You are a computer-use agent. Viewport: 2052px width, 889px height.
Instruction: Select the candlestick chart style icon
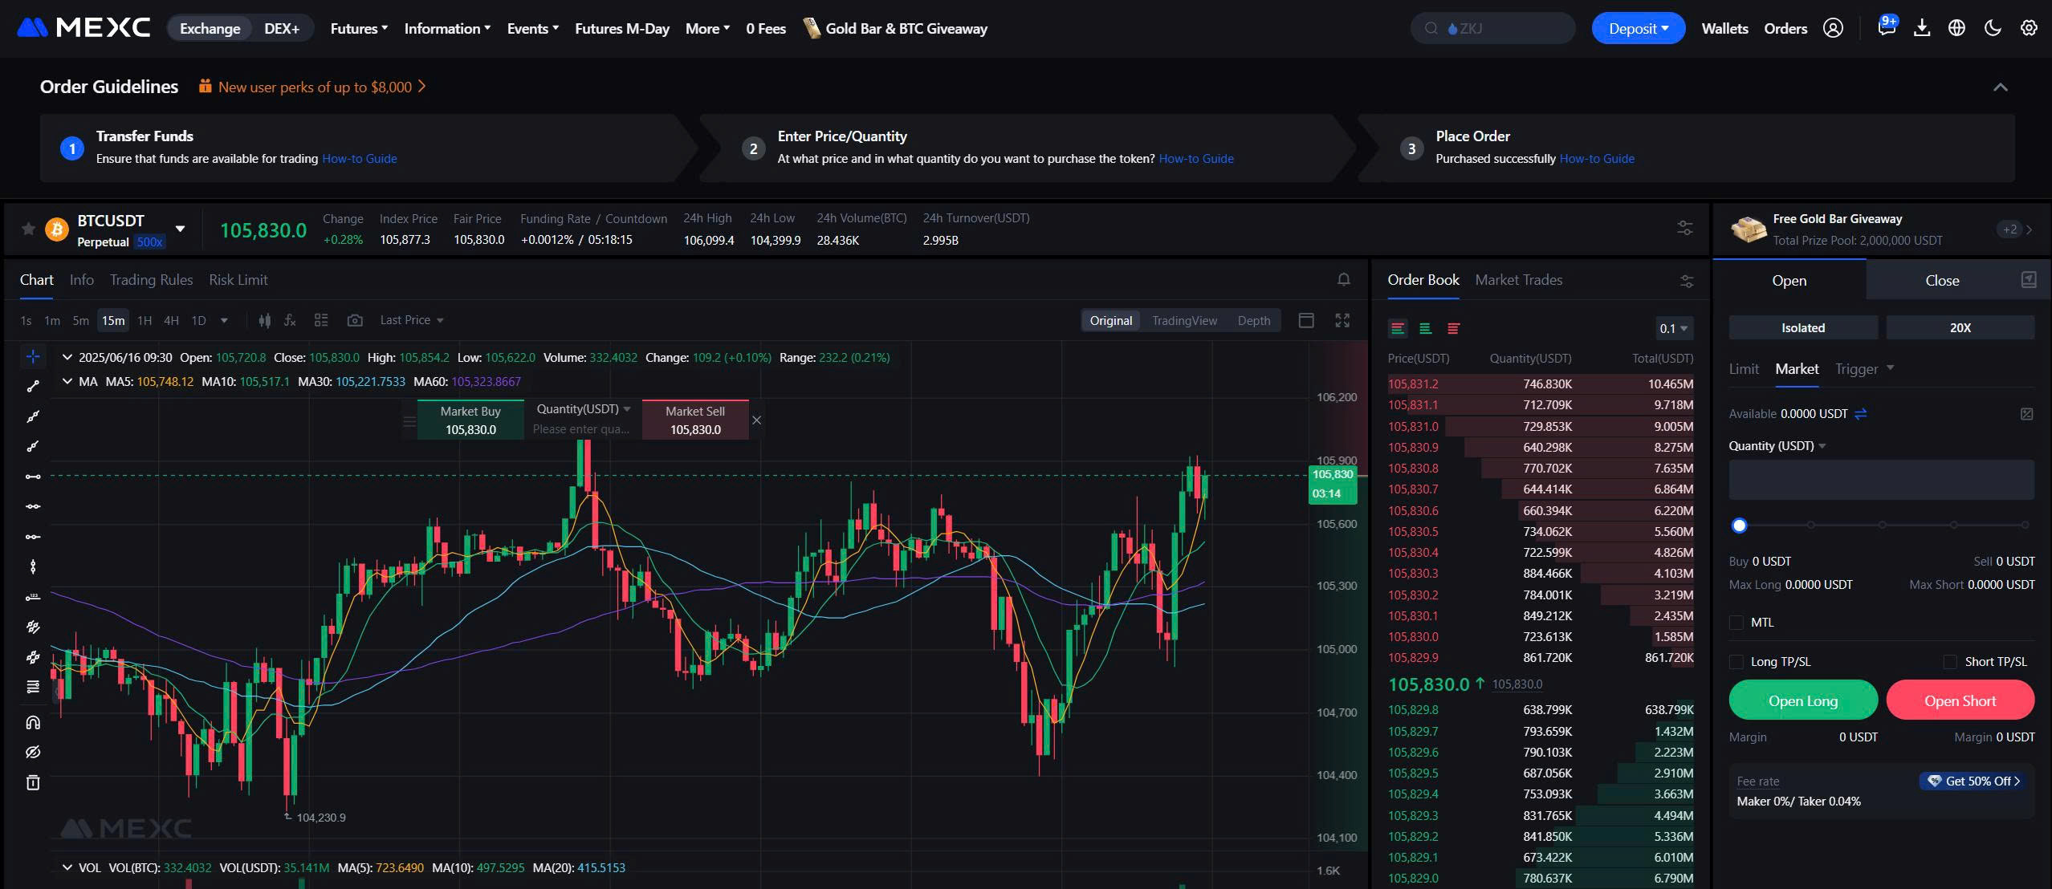[x=265, y=320]
